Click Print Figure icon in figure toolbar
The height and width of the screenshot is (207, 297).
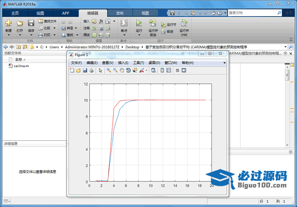(91, 70)
